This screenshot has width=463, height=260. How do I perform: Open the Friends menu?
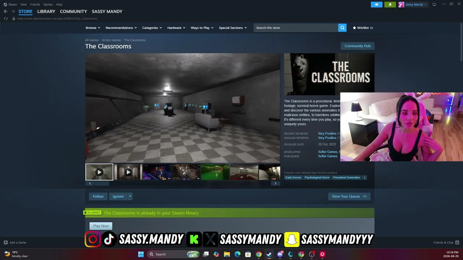(35, 4)
